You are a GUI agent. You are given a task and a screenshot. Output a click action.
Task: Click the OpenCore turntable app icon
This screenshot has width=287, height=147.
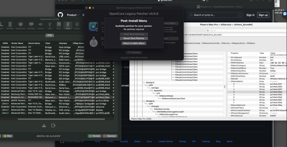(93, 27)
